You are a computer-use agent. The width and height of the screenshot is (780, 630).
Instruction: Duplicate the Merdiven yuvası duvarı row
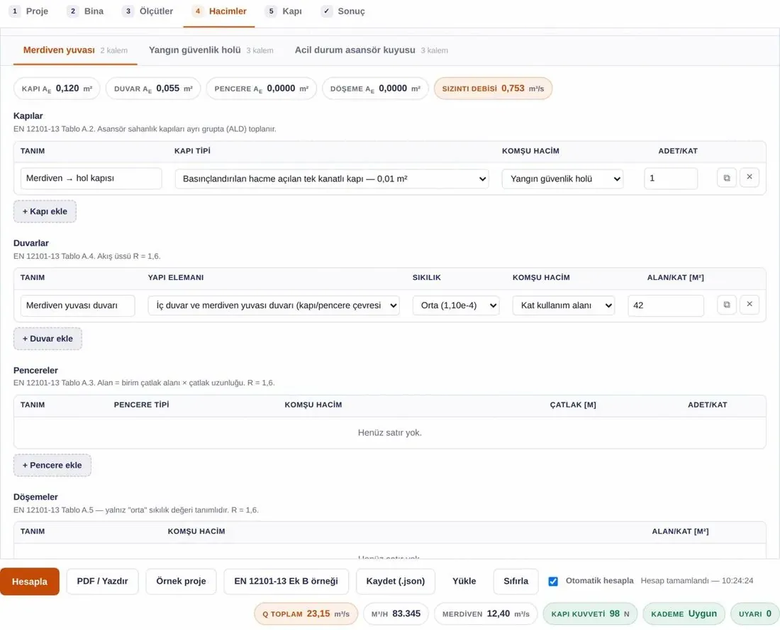click(726, 305)
